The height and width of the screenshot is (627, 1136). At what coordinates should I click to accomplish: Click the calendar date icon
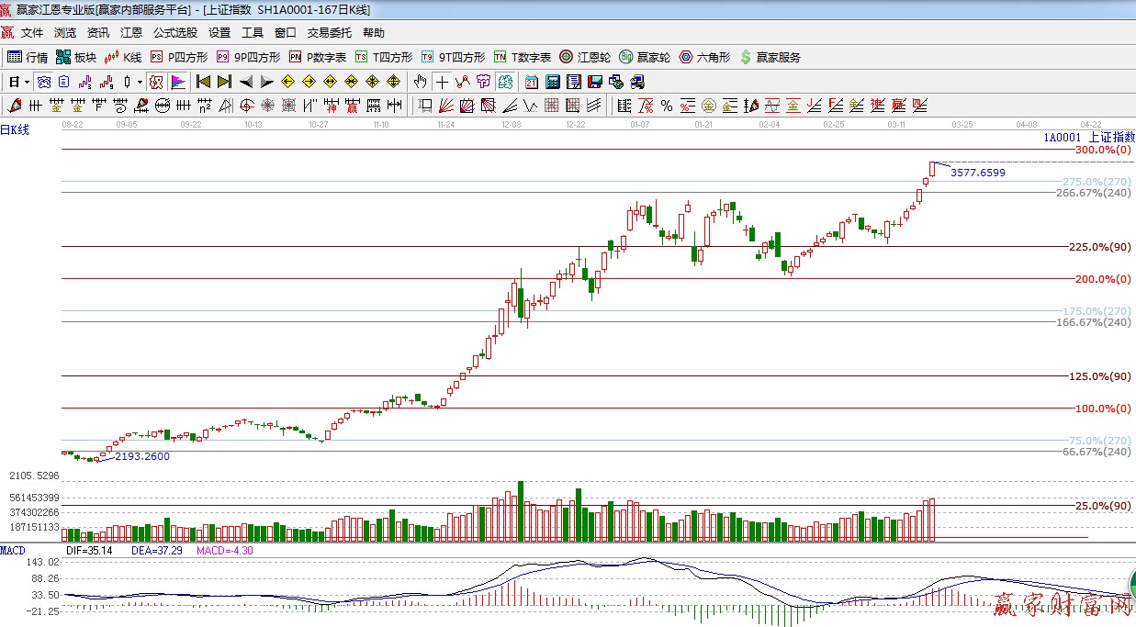click(x=532, y=82)
